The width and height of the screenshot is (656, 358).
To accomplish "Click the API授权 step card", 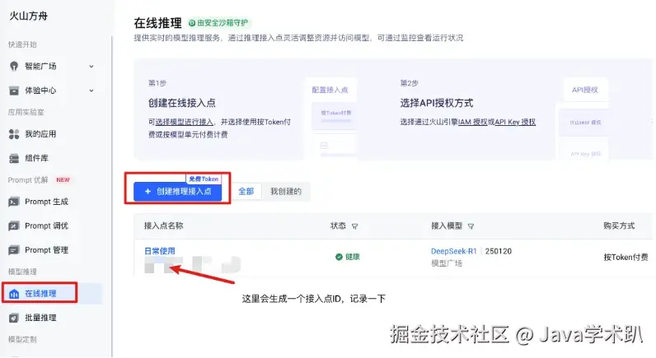I will pyautogui.click(x=585, y=90).
